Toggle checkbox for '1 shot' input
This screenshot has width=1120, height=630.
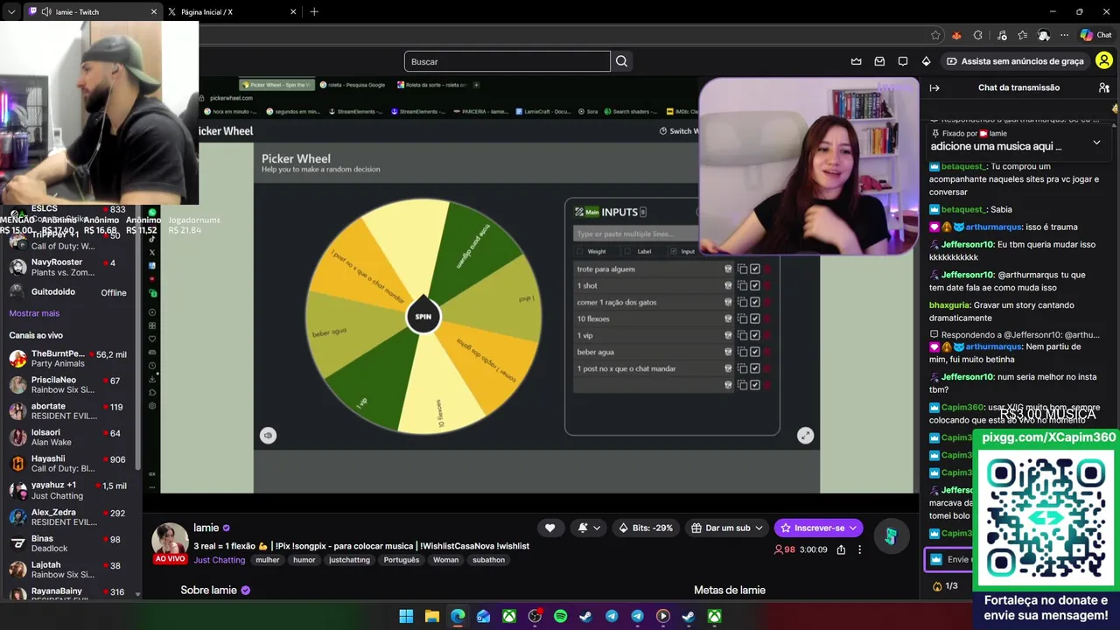pos(755,285)
